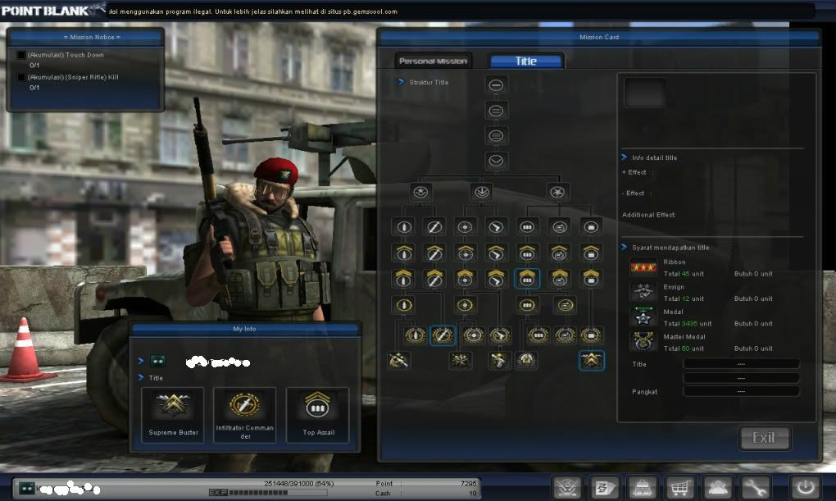The image size is (836, 501).
Task: Select the blue-highlighted double-chevron triple-bullet icon
Action: pyautogui.click(x=527, y=278)
